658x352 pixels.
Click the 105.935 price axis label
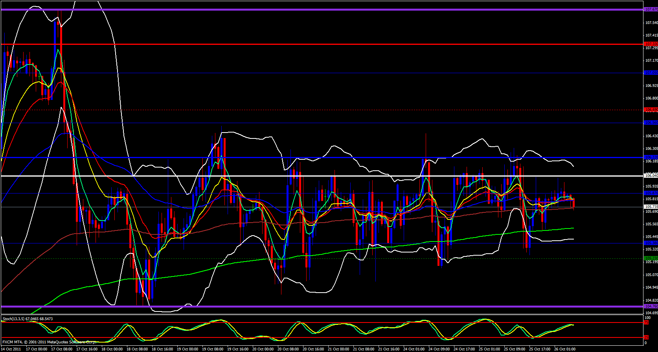pos(651,186)
